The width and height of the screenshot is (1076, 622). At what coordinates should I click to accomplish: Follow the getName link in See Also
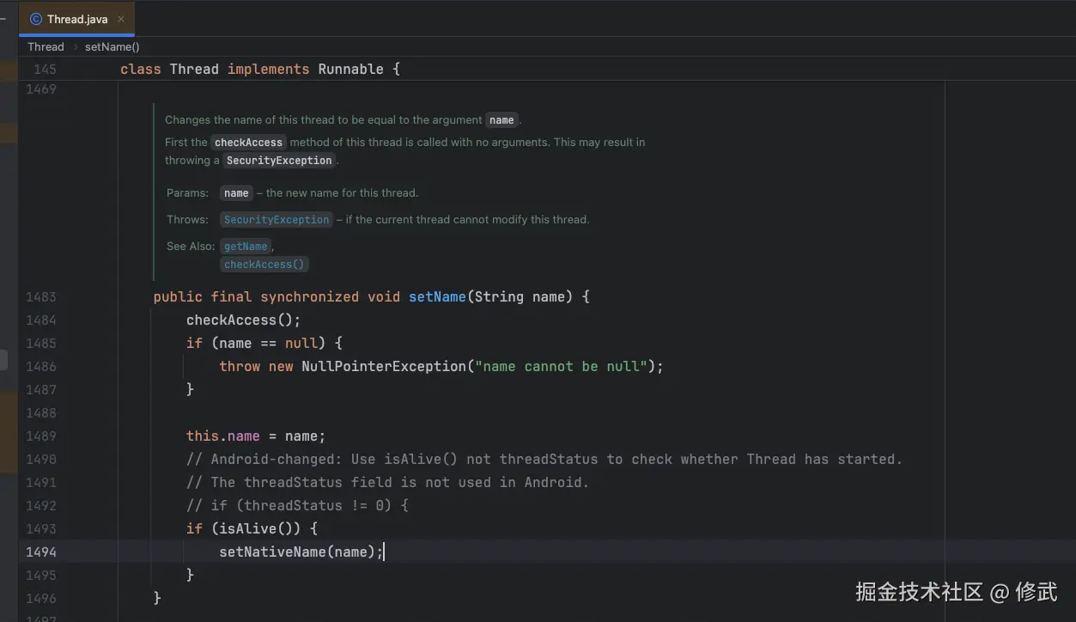pos(246,247)
